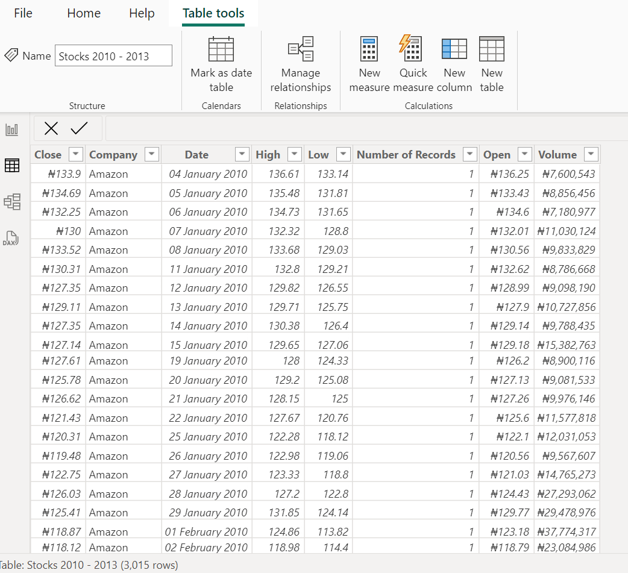
Task: Select Close value ₦130
Action: 58,231
